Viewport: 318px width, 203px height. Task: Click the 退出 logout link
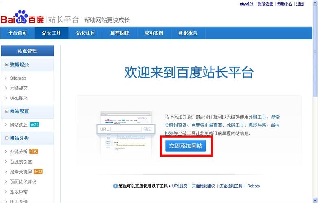tap(300, 4)
